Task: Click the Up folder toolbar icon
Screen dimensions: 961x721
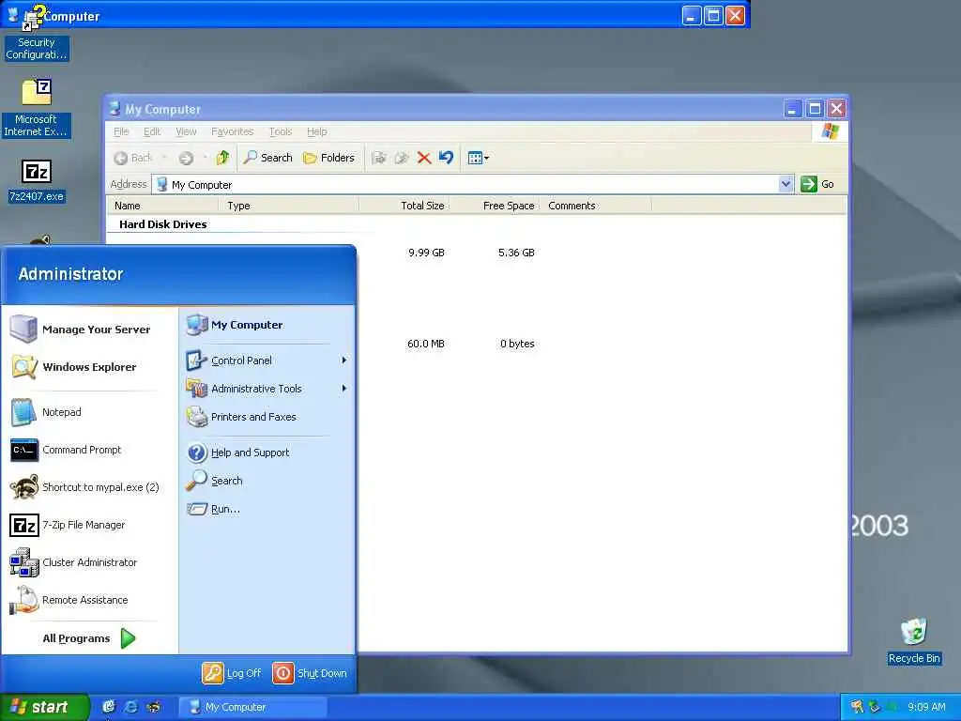Action: click(x=222, y=158)
